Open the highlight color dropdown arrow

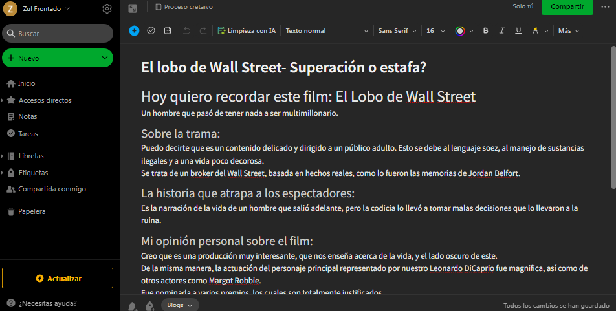(546, 31)
